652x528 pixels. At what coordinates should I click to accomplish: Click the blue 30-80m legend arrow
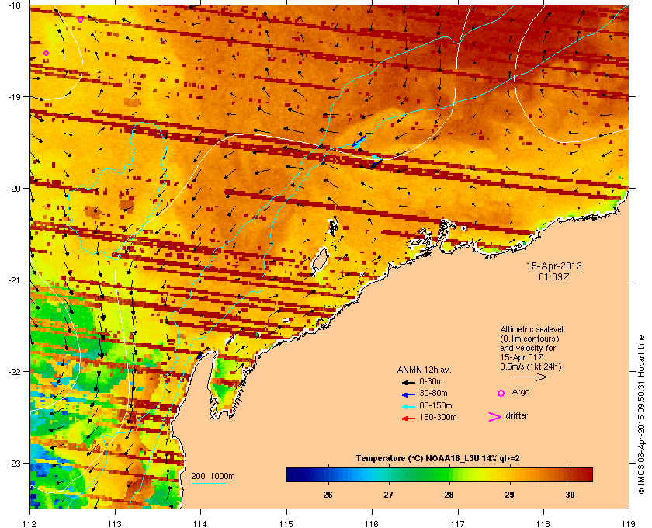[408, 394]
